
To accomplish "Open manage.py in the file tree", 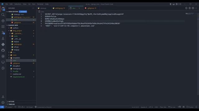I will [x=17, y=69].
